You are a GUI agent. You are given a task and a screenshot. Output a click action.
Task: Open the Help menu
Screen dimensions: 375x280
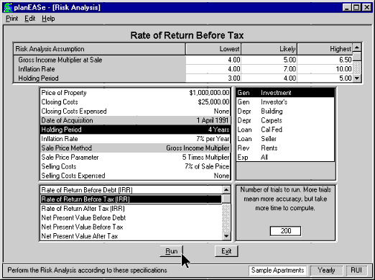point(48,19)
